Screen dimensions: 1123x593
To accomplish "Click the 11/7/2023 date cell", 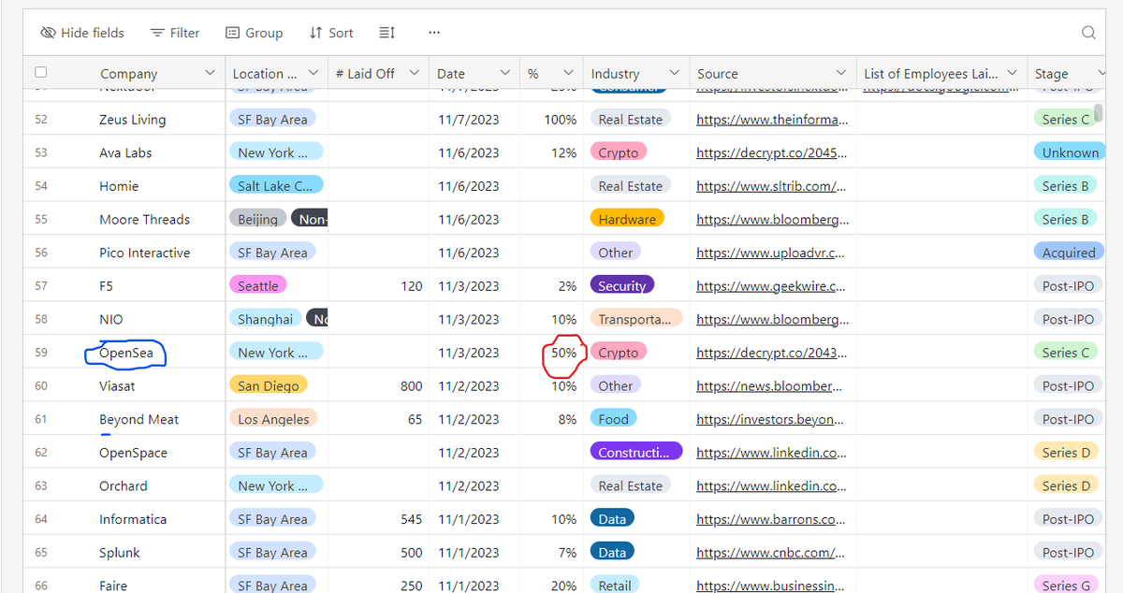I will (x=469, y=120).
